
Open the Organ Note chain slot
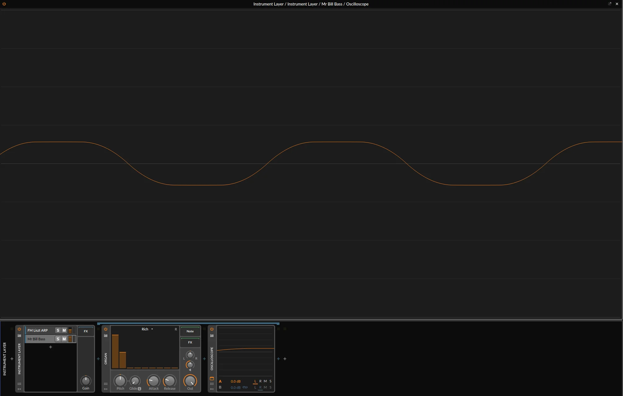pyautogui.click(x=190, y=331)
